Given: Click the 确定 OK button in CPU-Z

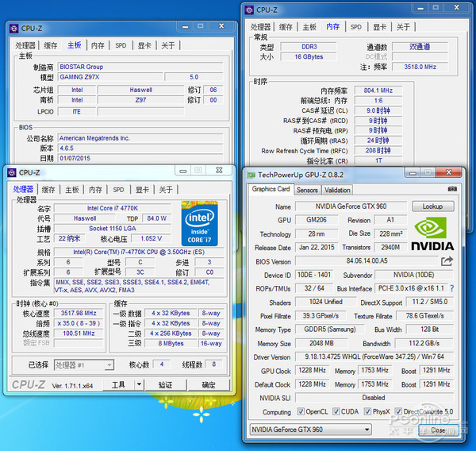Looking at the screenshot, I should coord(209,385).
